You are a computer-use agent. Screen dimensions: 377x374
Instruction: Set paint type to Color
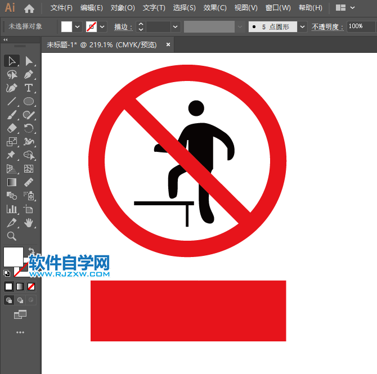click(9, 286)
